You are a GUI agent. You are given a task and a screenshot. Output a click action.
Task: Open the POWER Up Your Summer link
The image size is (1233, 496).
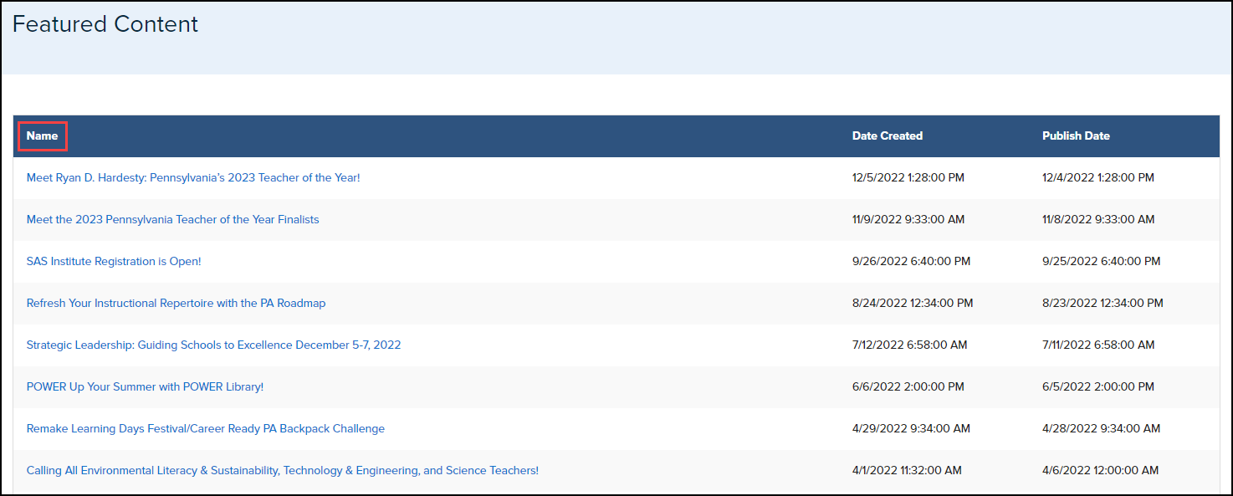[145, 386]
